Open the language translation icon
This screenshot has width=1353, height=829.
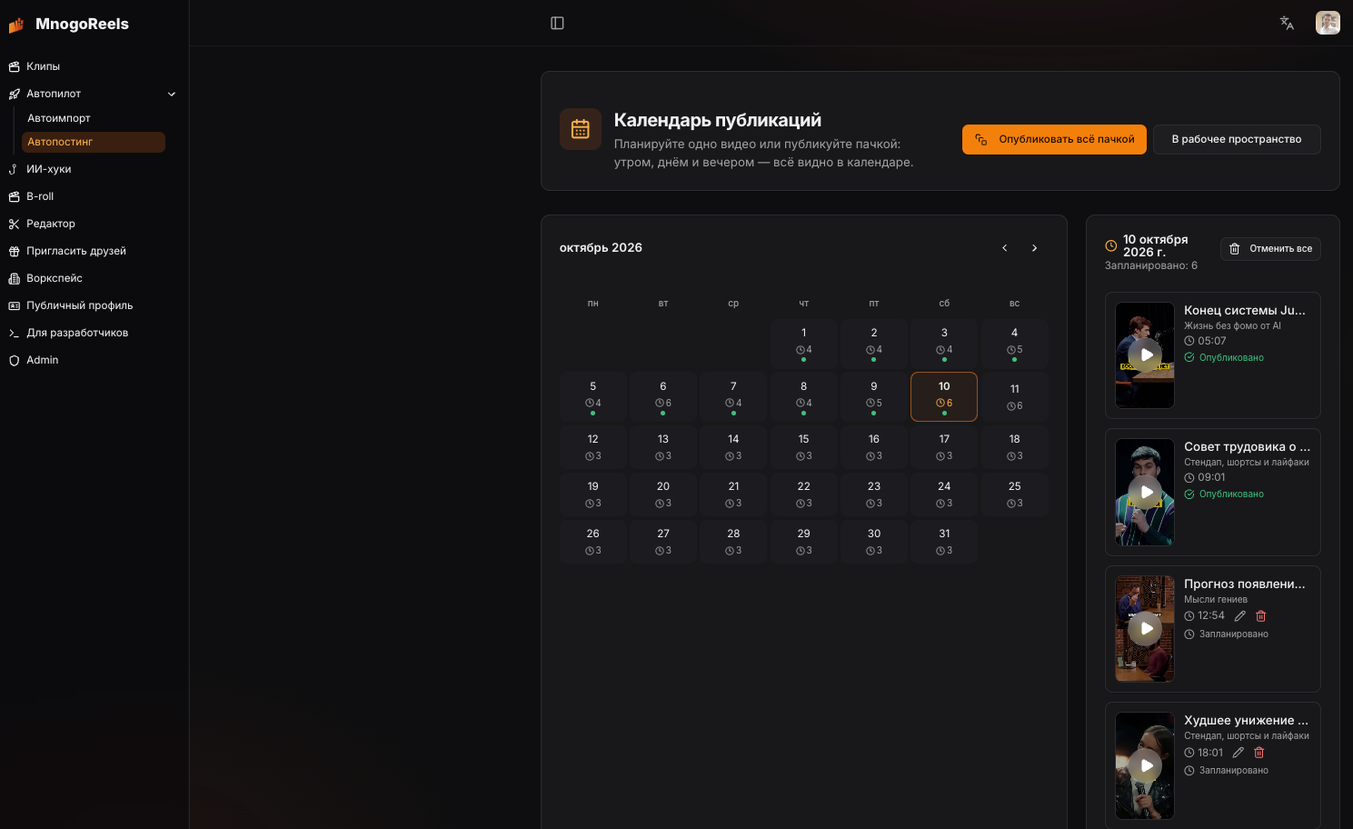pos(1287,23)
